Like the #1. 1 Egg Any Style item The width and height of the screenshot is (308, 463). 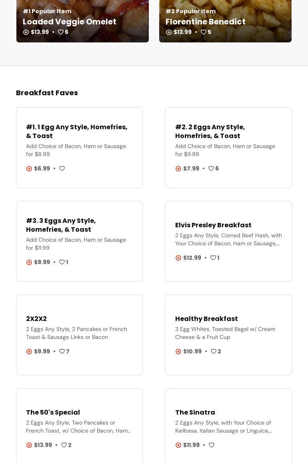point(62,168)
